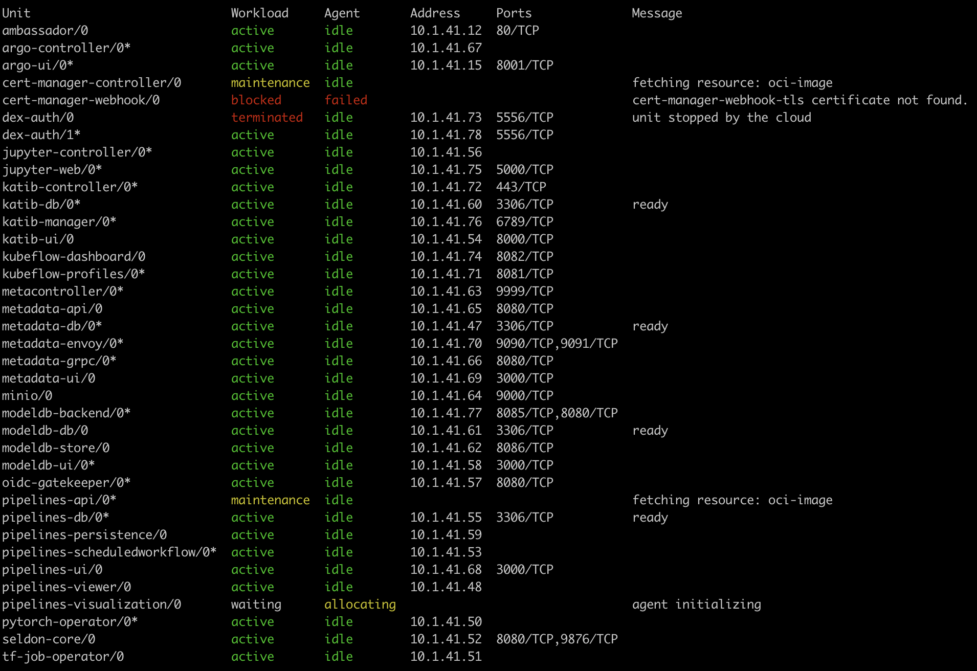Select the terminated status of dex-auth/0

267,117
